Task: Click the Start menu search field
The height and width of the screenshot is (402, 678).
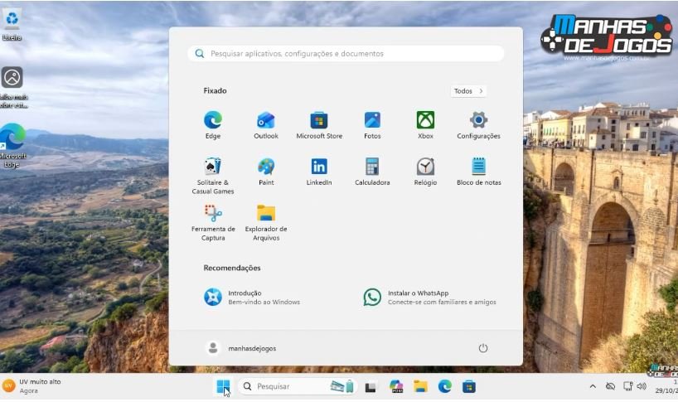Action: 346,54
